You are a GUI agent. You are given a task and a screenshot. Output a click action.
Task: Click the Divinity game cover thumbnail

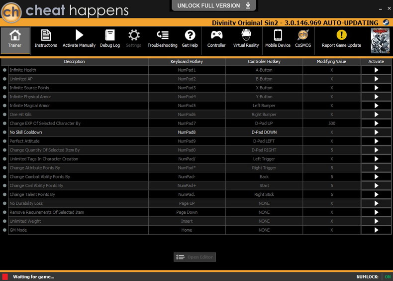pos(380,40)
